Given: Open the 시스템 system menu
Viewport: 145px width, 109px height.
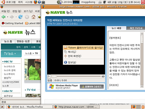Looking at the screenshot, I should [29, 2].
